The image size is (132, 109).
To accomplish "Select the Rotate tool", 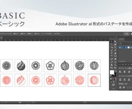I will (112, 56).
